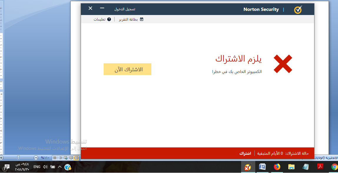Screen dimensions: 338x173
Task: Click the Word zoom out minus button
Action: point(36,158)
